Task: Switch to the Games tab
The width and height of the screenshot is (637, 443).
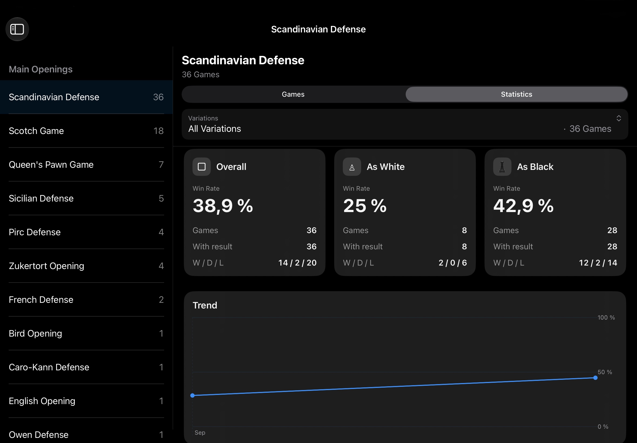Action: [293, 94]
